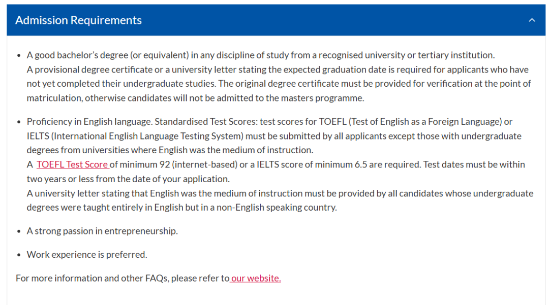549x305 pixels.
Task: Open the TOEFL Test Score link
Action: [72, 164]
